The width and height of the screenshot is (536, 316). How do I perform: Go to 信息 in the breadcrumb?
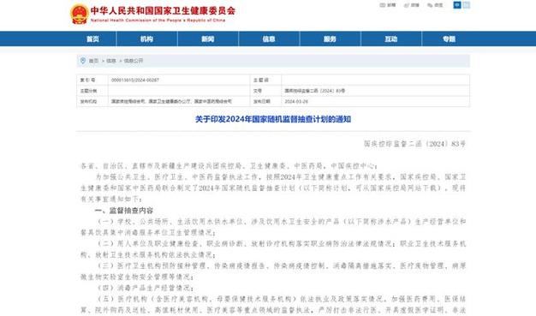(111, 61)
